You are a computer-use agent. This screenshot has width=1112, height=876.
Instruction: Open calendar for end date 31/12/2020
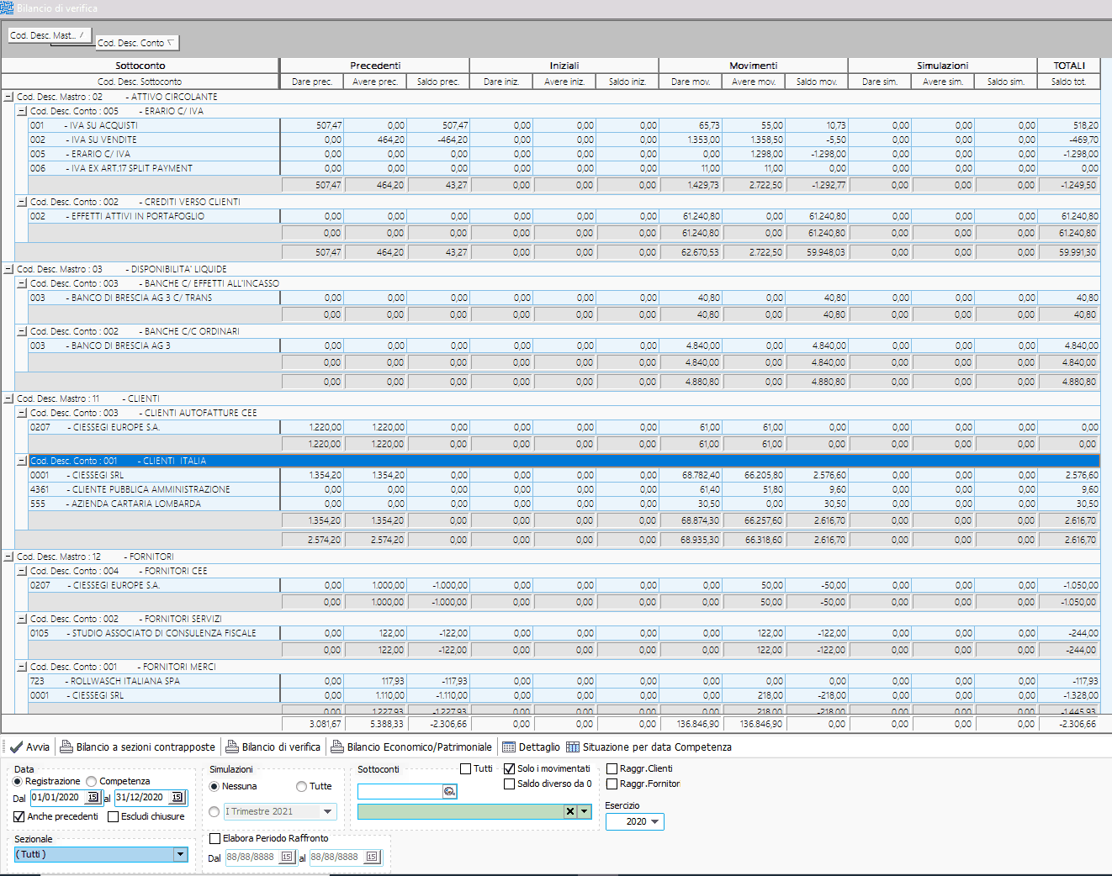pyautogui.click(x=177, y=797)
